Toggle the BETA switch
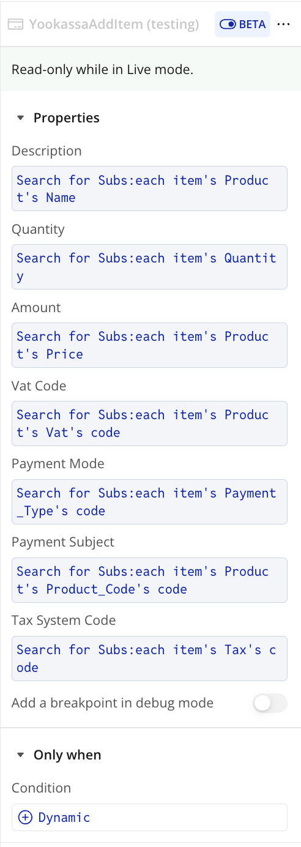This screenshot has height=847, width=301. point(228,24)
